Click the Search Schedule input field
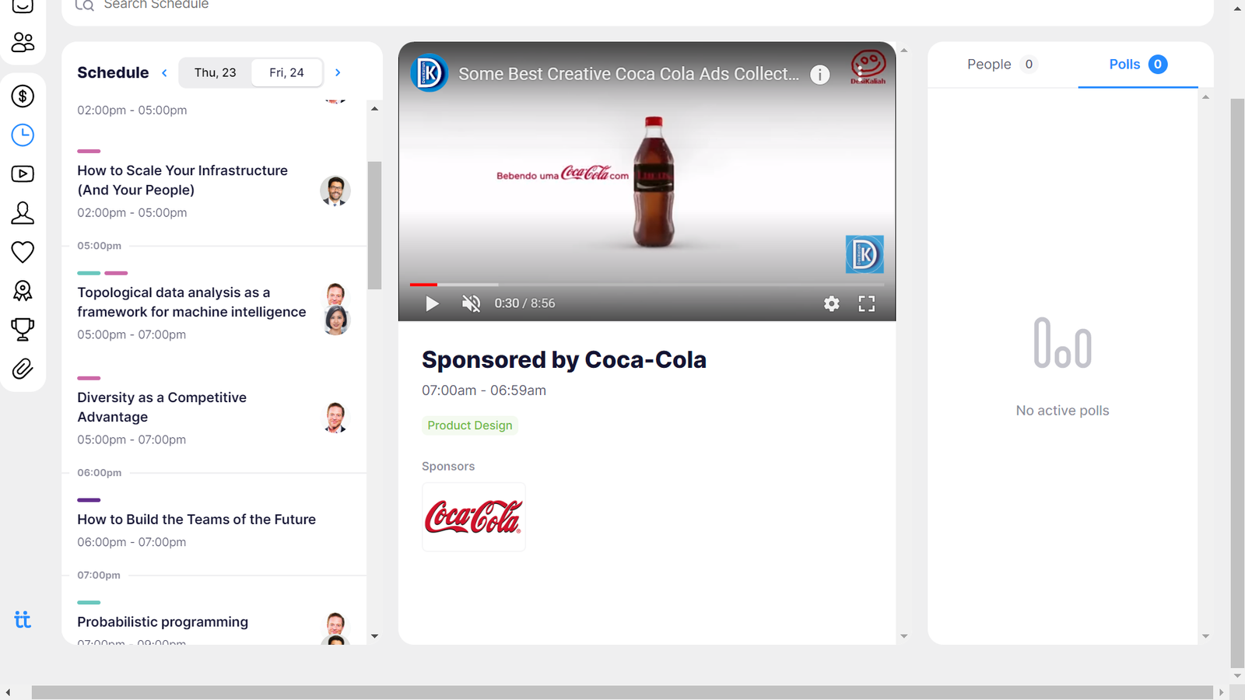Image resolution: width=1245 pixels, height=700 pixels. [638, 6]
